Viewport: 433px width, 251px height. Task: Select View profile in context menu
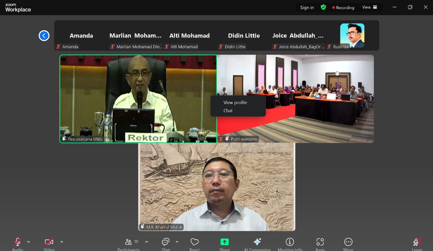(x=235, y=103)
